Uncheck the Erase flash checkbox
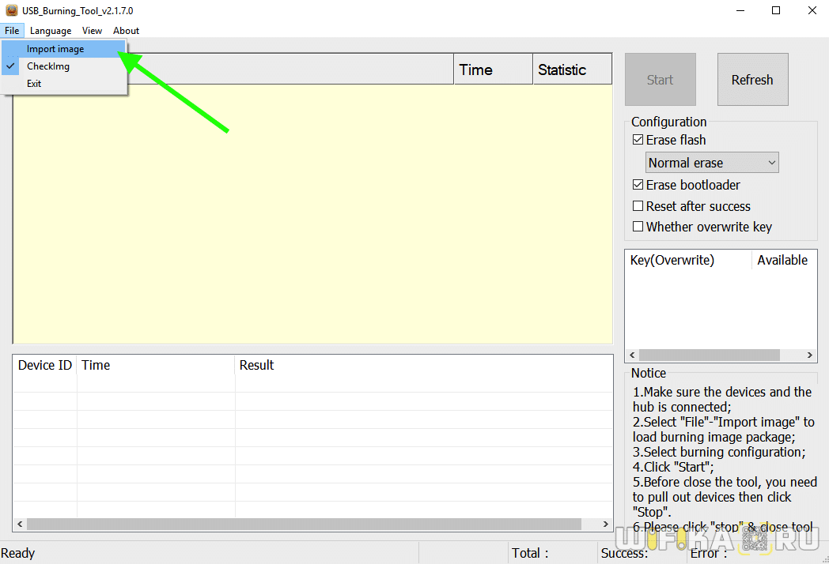The width and height of the screenshot is (829, 564). (638, 140)
